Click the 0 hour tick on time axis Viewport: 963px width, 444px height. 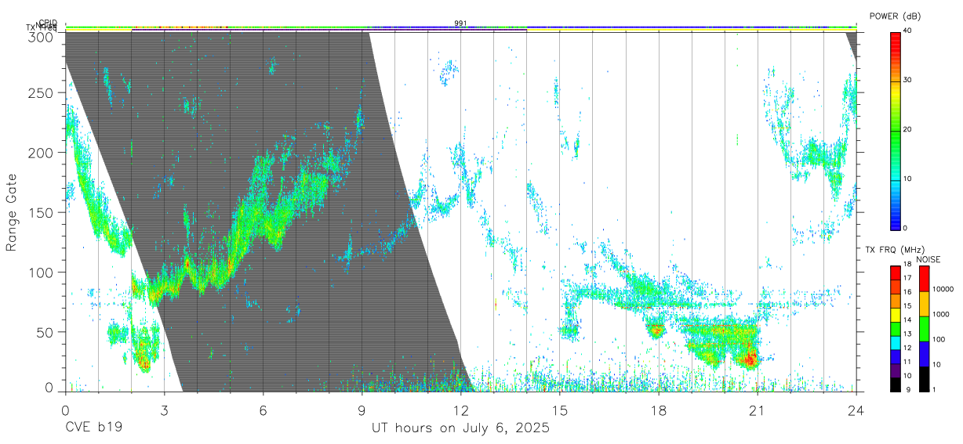click(65, 410)
